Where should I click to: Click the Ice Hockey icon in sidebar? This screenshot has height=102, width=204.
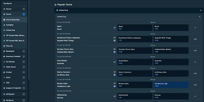coord(4,62)
